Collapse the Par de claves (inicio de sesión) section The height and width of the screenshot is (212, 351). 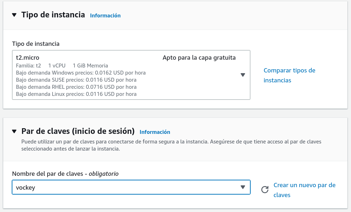tap(13, 131)
